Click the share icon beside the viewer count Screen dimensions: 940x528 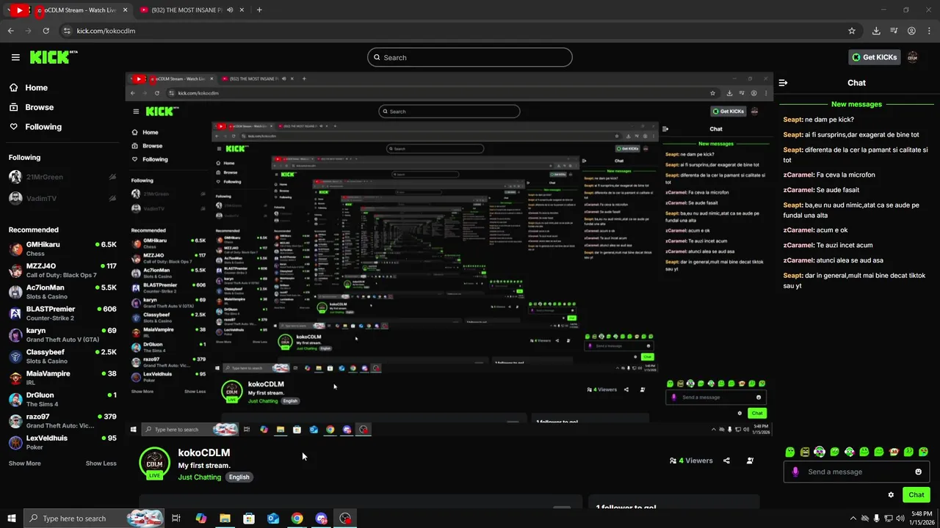click(726, 461)
